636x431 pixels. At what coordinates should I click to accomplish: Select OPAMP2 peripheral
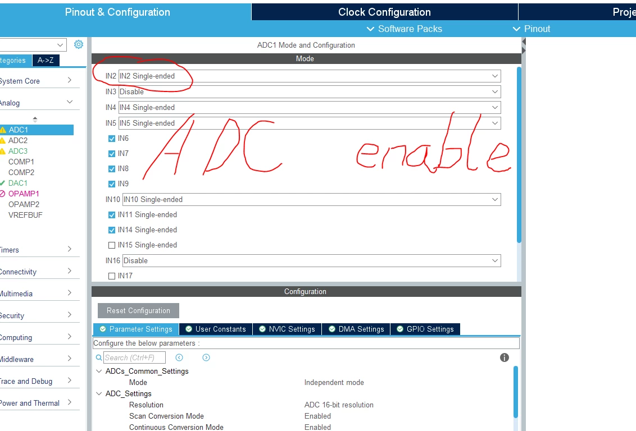point(24,204)
